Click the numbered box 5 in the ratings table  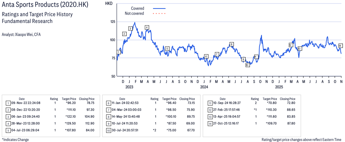point(8,130)
